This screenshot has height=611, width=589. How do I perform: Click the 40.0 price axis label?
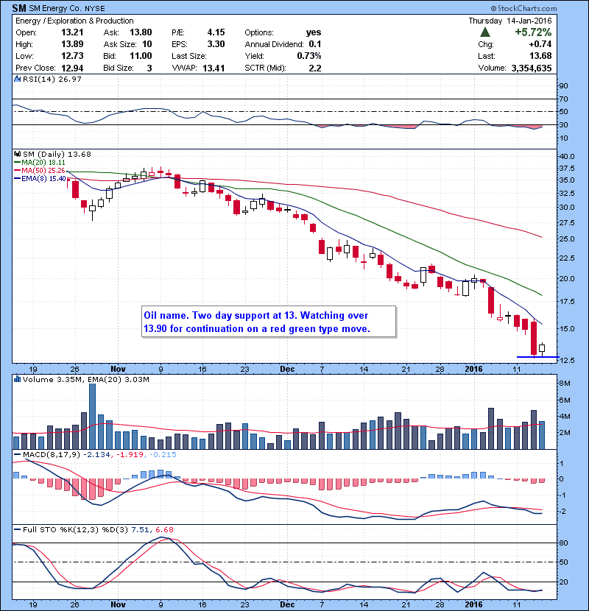point(567,156)
